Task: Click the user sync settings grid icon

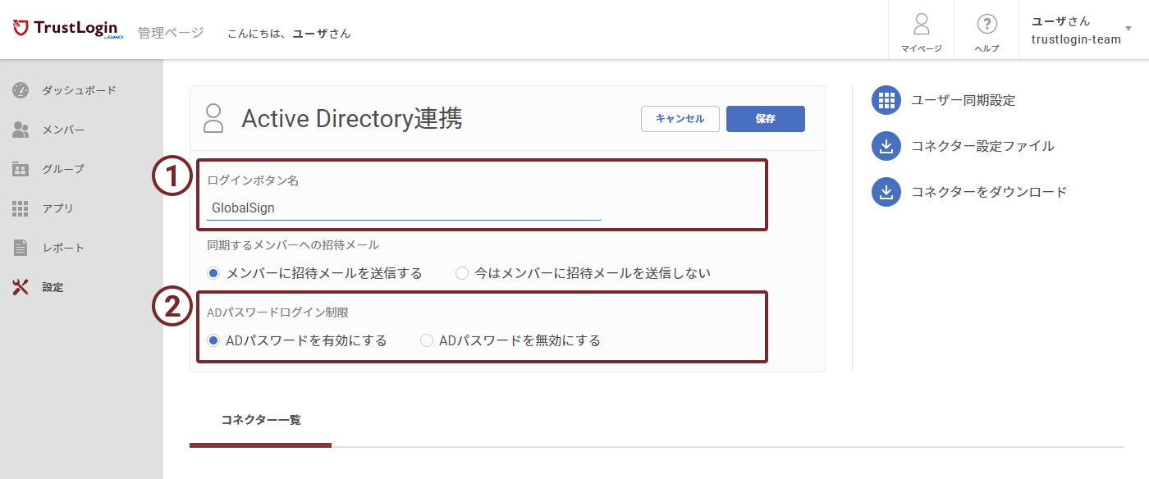Action: (x=886, y=100)
